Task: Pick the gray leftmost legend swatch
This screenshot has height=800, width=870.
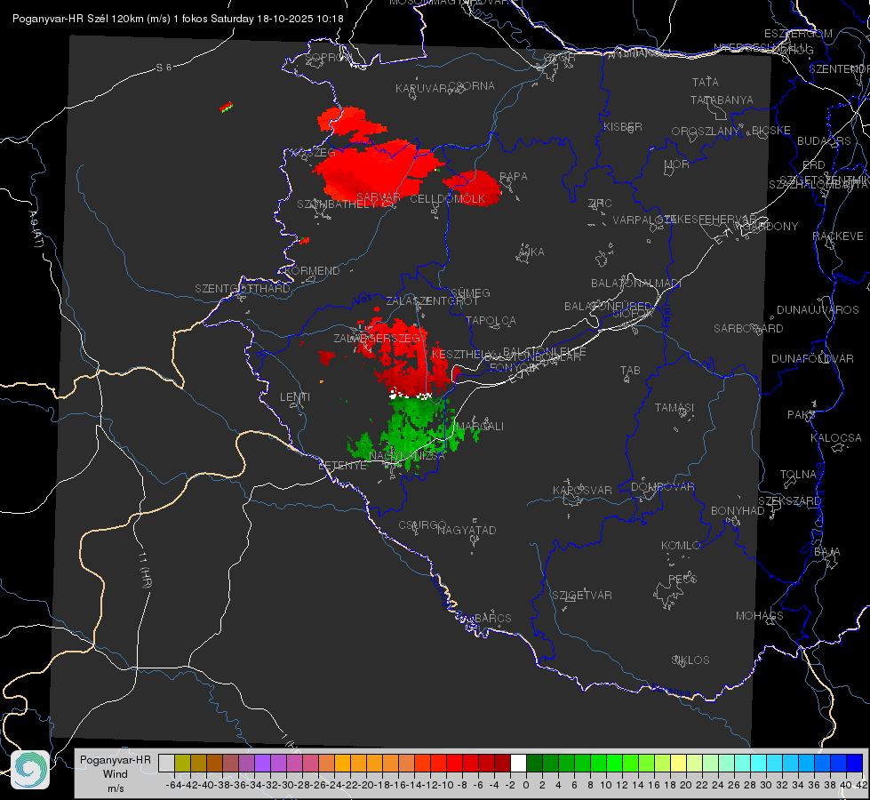Action: tap(166, 763)
